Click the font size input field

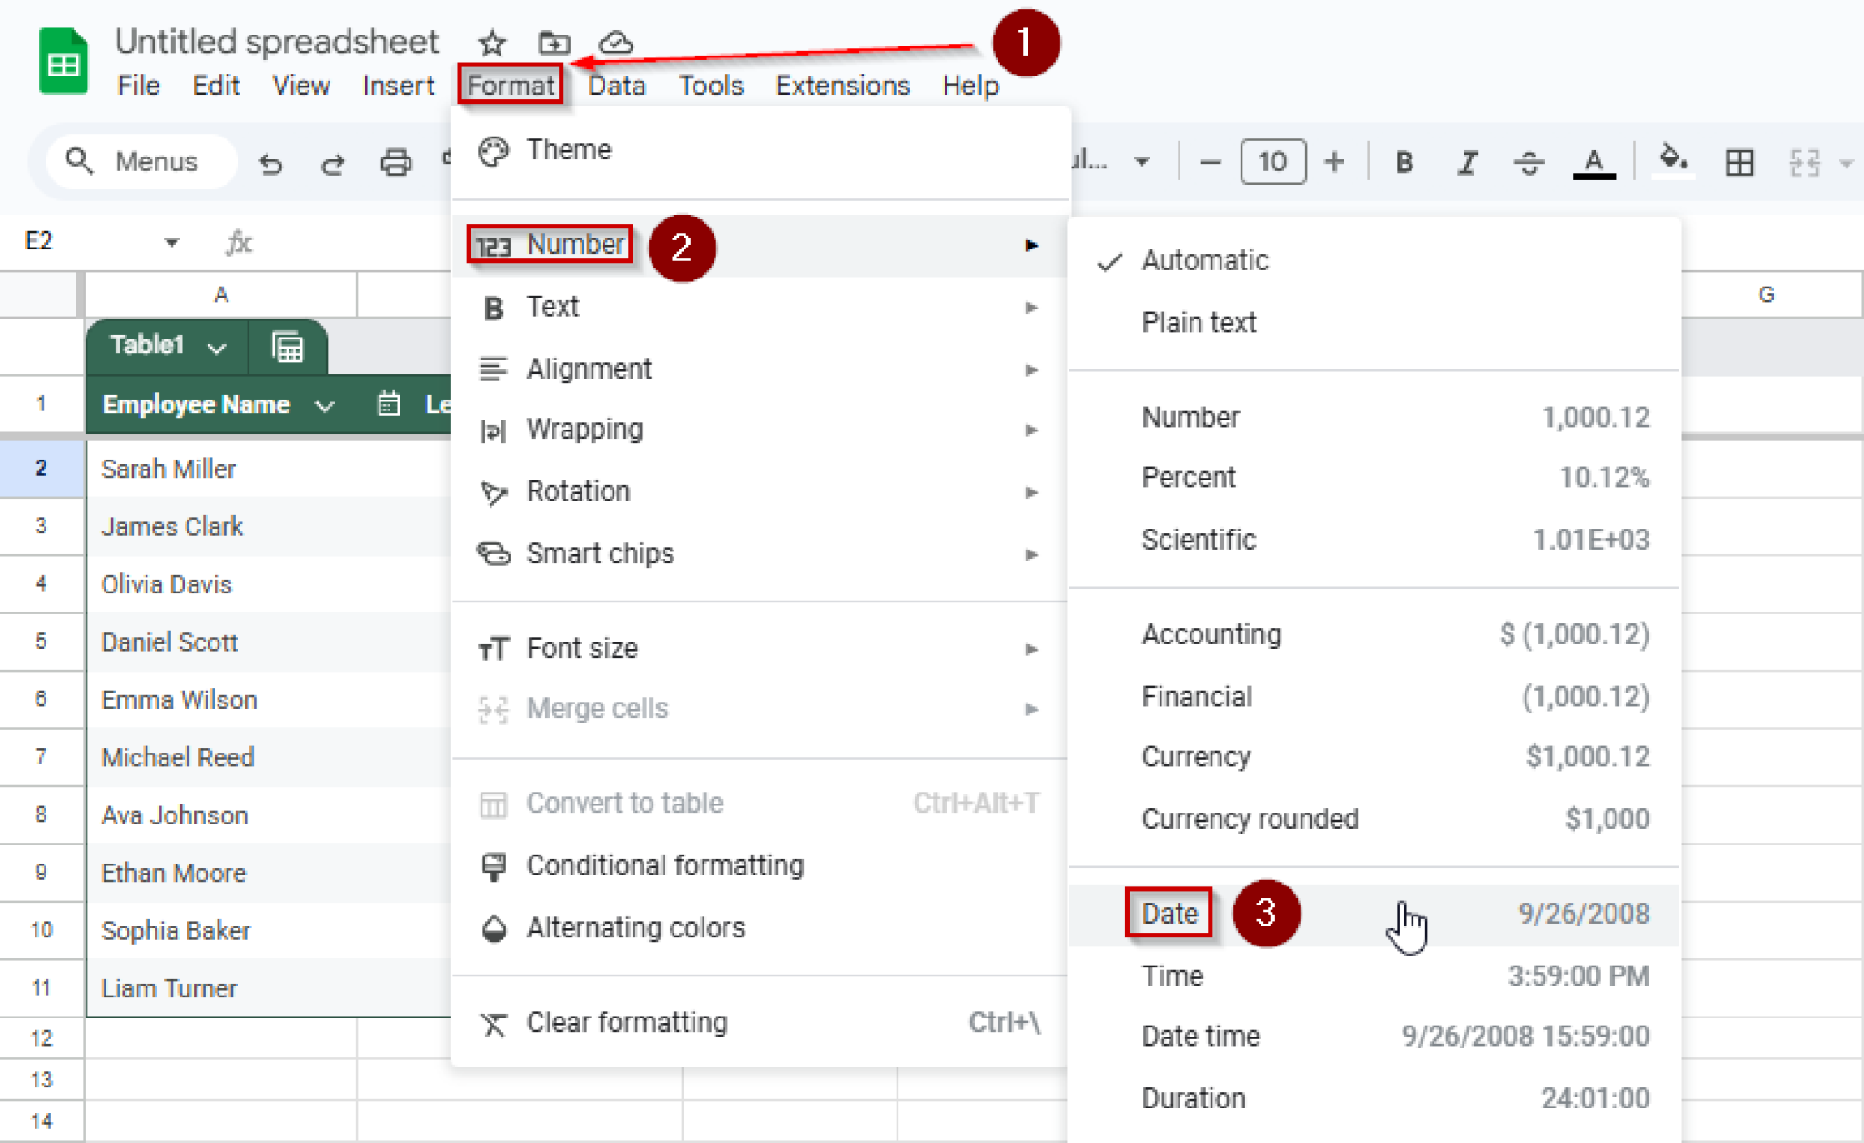coord(1272,163)
